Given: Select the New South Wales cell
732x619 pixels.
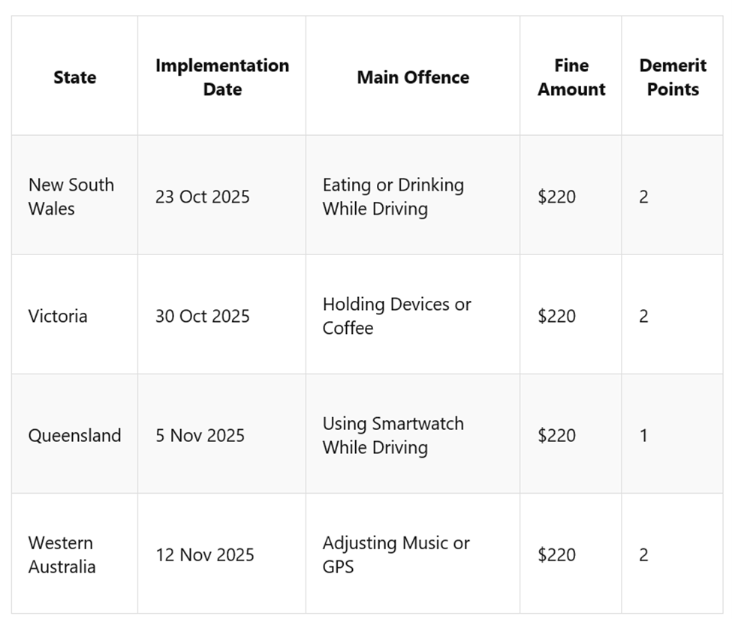Looking at the screenshot, I should pyautogui.click(x=71, y=197).
